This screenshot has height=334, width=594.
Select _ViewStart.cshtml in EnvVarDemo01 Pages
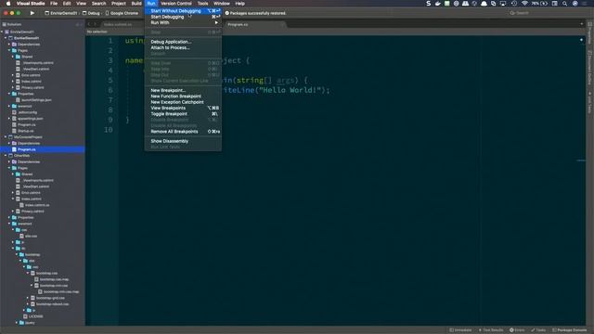[x=35, y=69]
